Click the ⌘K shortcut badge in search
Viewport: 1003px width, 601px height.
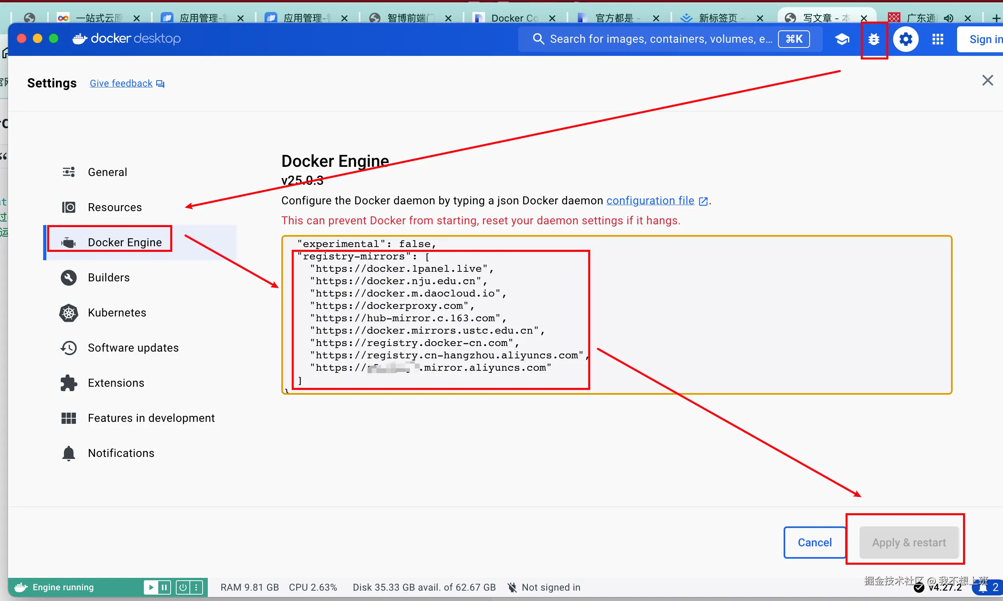[794, 39]
